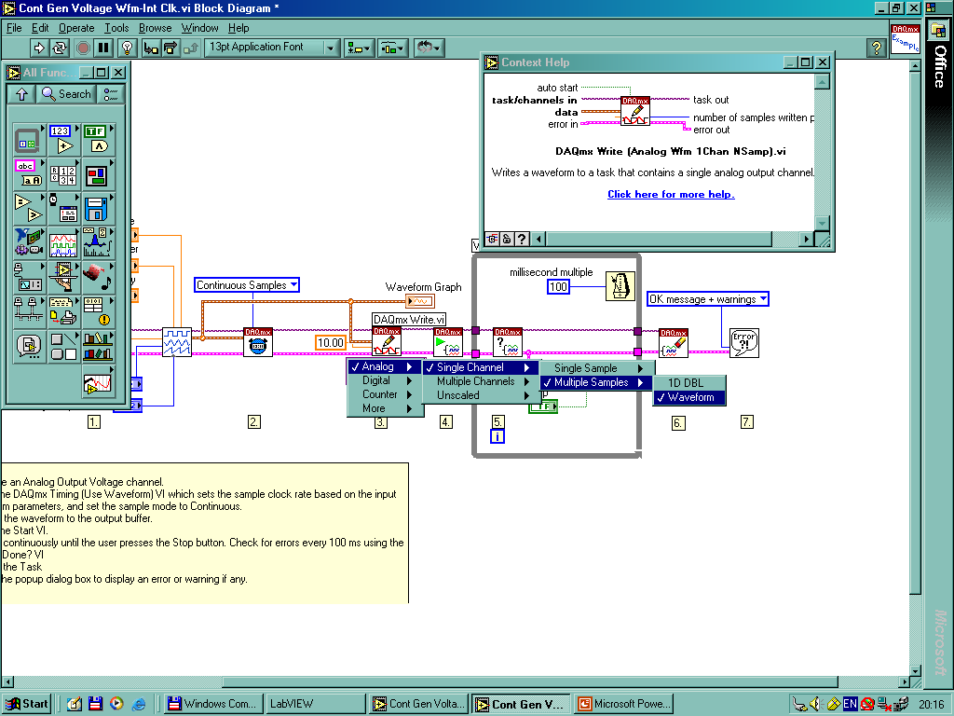Open the User Libraries bookshelf palette
Viewport: 954px width, 716px height.
pos(98,347)
